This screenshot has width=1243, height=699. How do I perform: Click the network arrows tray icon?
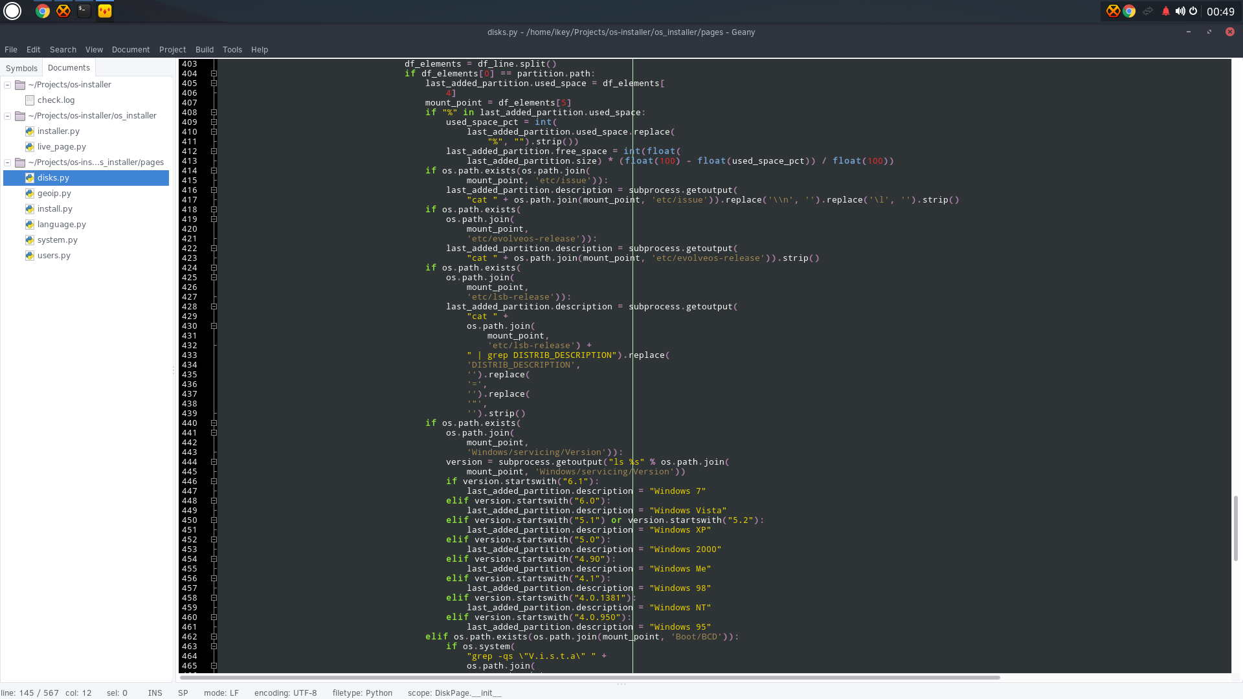[x=1148, y=11]
